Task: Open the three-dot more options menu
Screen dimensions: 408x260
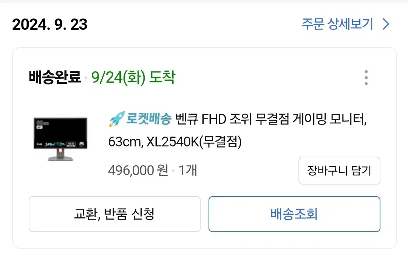Action: 366,77
